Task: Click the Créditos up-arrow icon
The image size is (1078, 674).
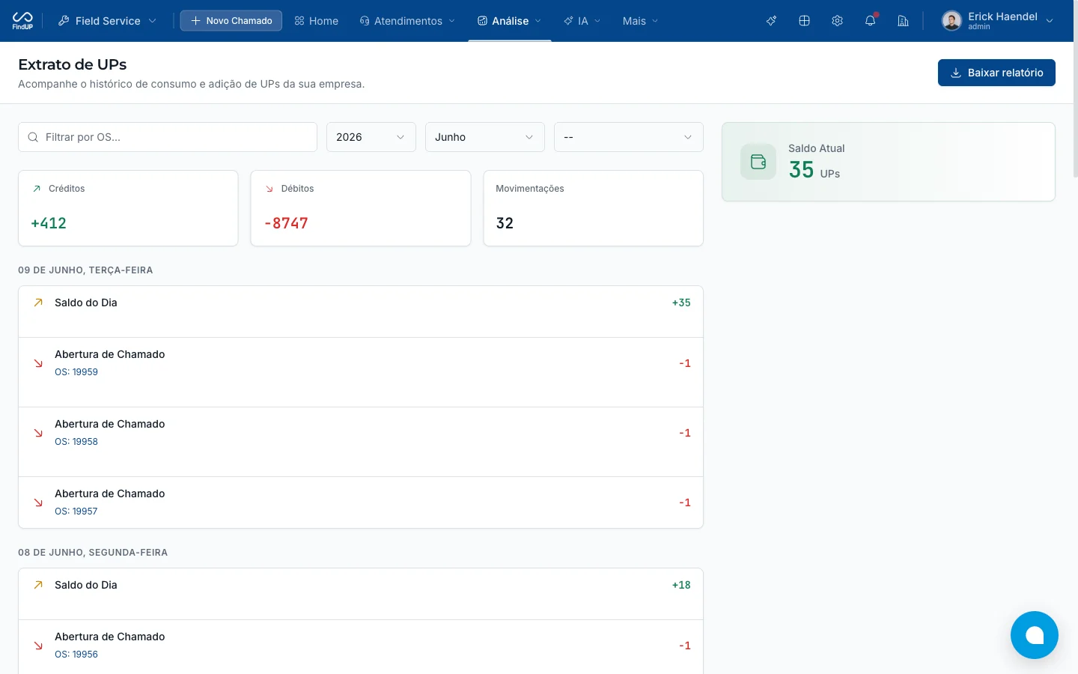Action: (37, 189)
